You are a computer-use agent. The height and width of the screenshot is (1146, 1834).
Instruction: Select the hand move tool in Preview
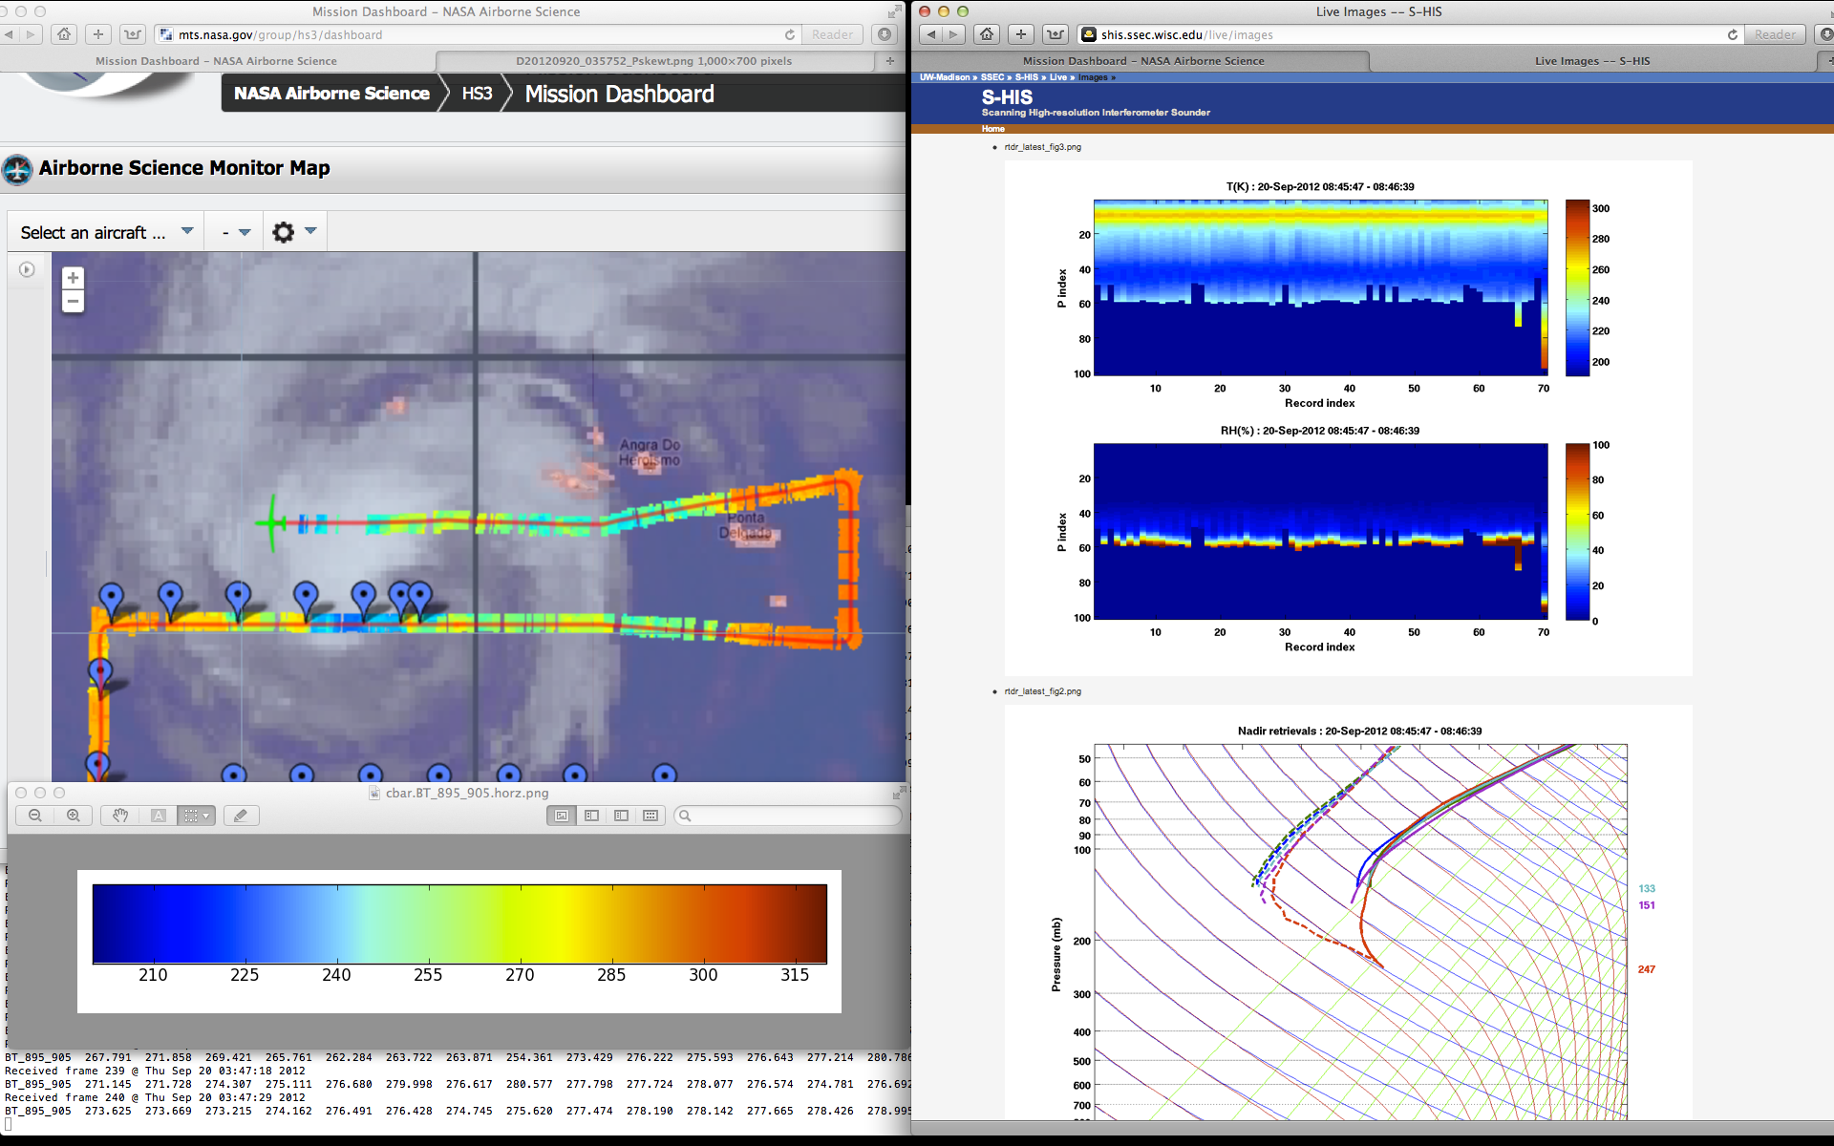[x=120, y=816]
